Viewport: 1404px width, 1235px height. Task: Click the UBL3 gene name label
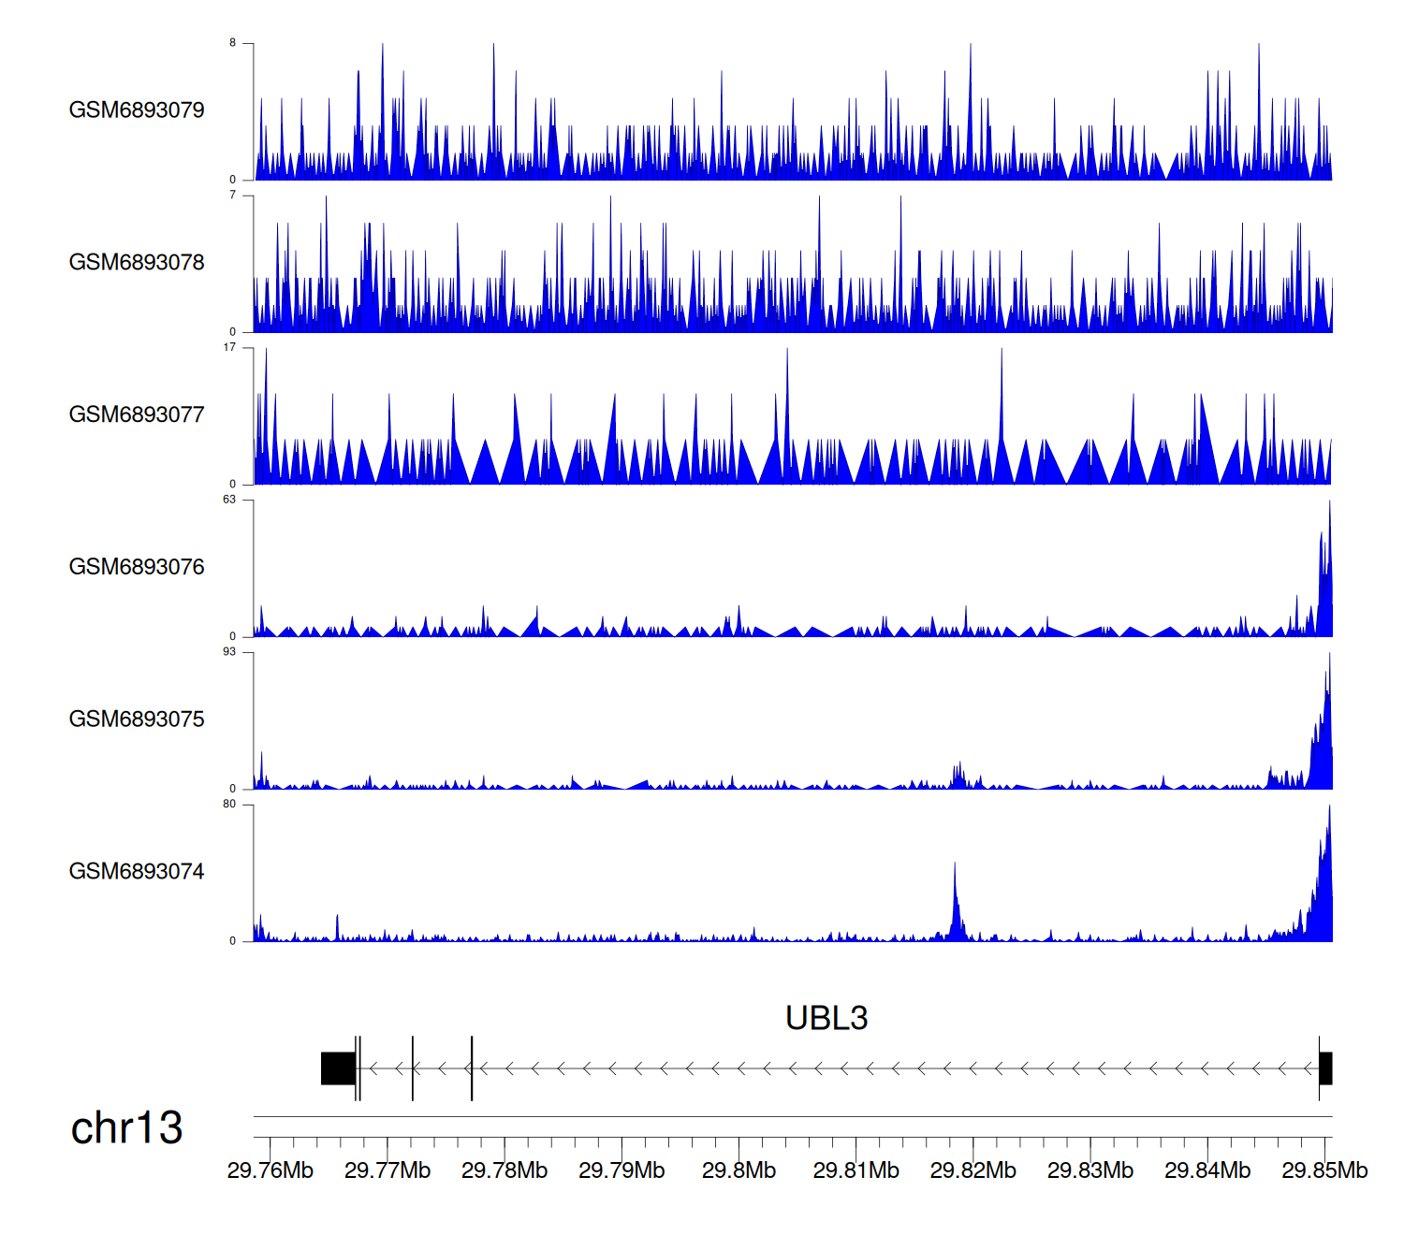coord(826,1018)
